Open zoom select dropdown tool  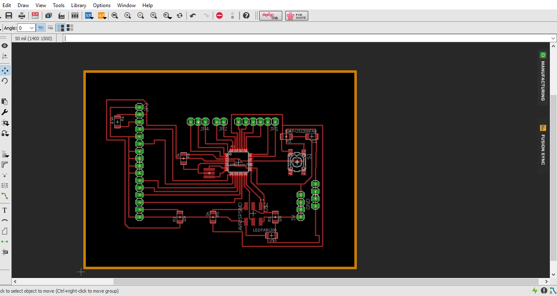(168, 15)
